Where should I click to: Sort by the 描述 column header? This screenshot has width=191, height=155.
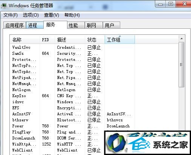pyautogui.click(x=70, y=40)
